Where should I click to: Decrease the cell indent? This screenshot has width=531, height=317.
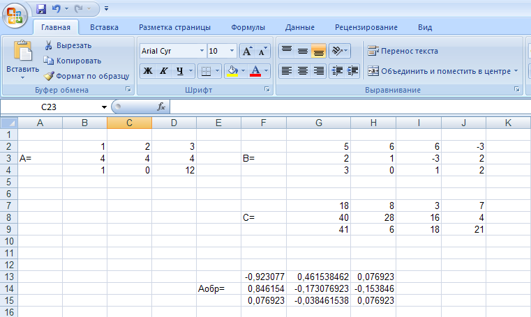pos(337,71)
